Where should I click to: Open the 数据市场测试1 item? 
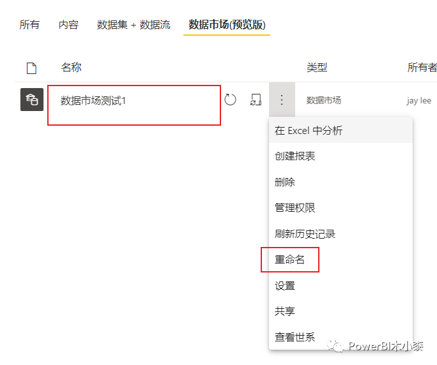tap(93, 101)
